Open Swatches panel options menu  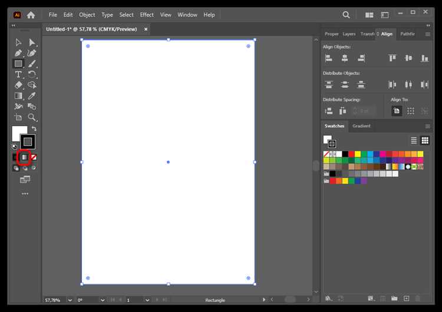pyautogui.click(x=428, y=126)
